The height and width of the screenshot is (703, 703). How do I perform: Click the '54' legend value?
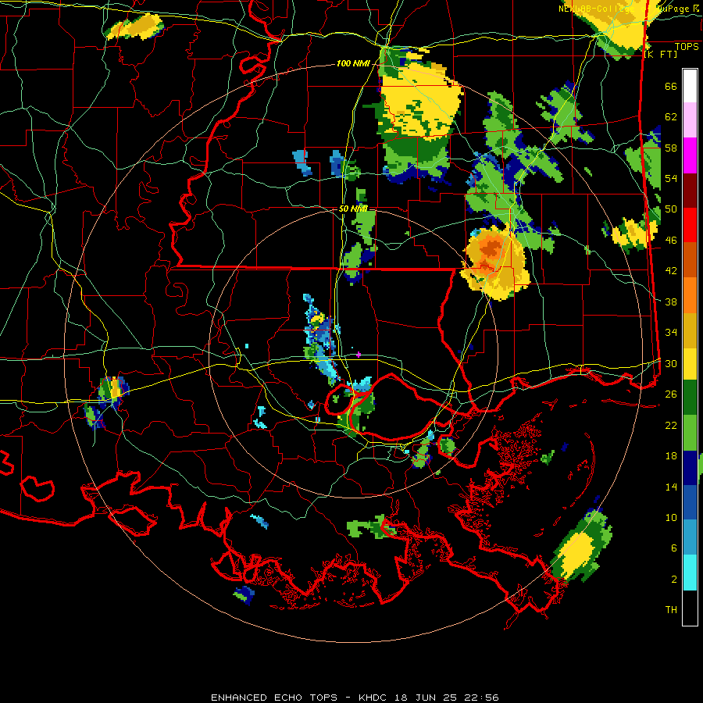click(x=671, y=179)
